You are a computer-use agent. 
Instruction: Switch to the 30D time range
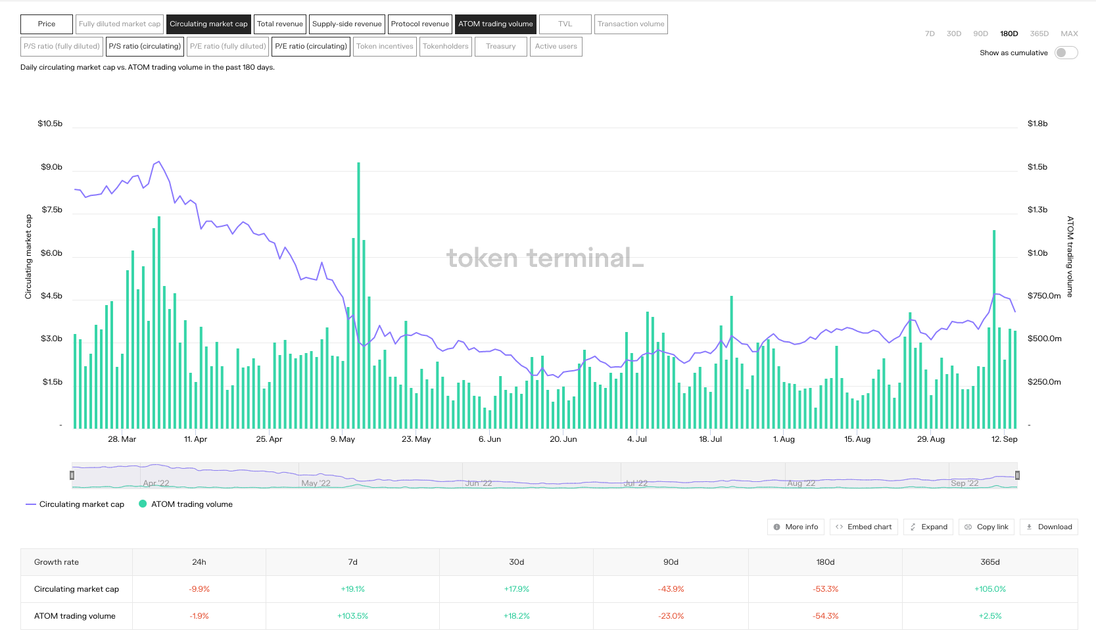(953, 34)
